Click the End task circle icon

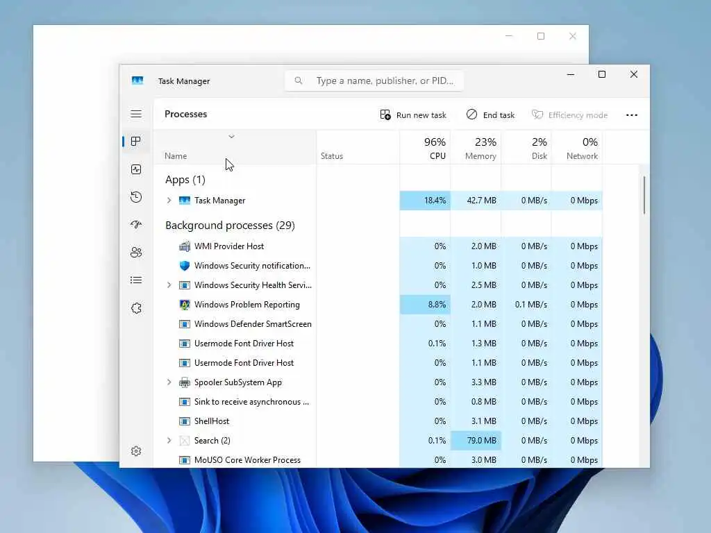471,115
